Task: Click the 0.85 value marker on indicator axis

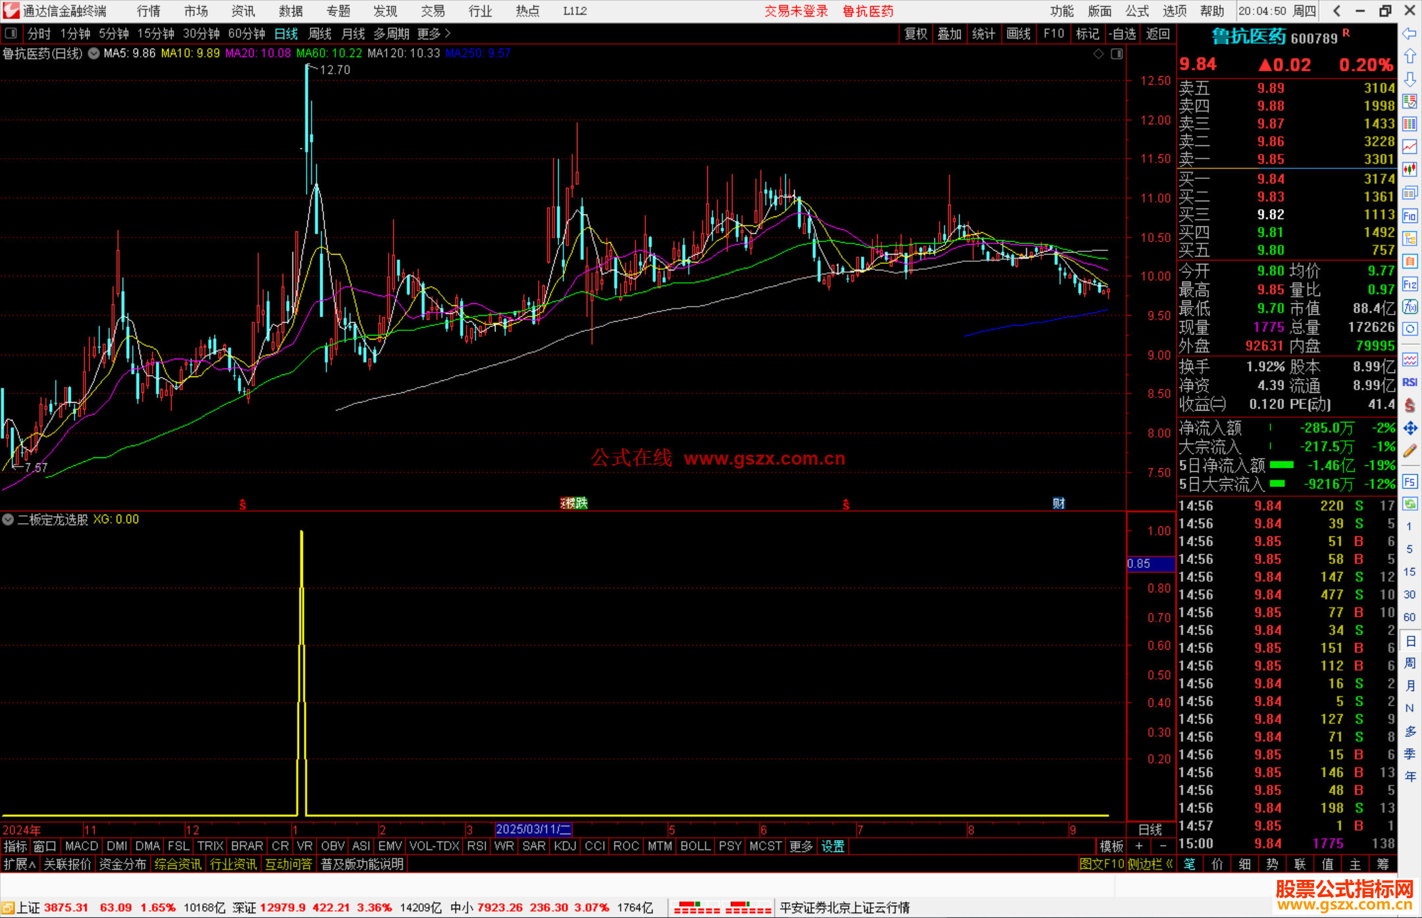Action: coord(1151,564)
